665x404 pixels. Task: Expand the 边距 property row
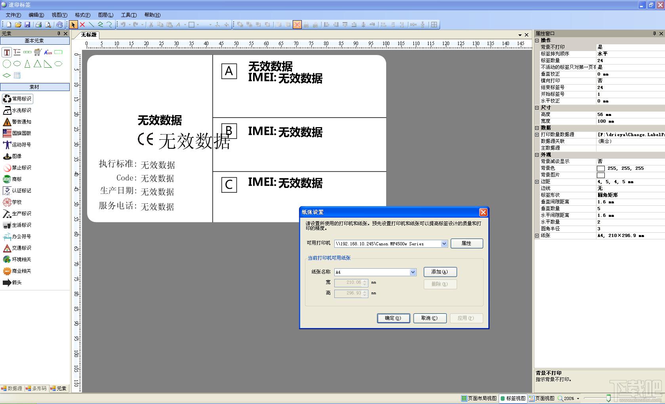[537, 182]
